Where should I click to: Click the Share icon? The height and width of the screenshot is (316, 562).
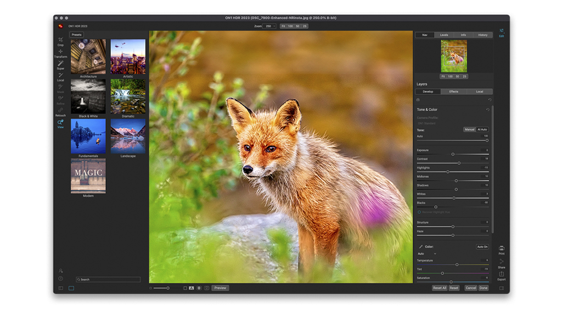(502, 262)
